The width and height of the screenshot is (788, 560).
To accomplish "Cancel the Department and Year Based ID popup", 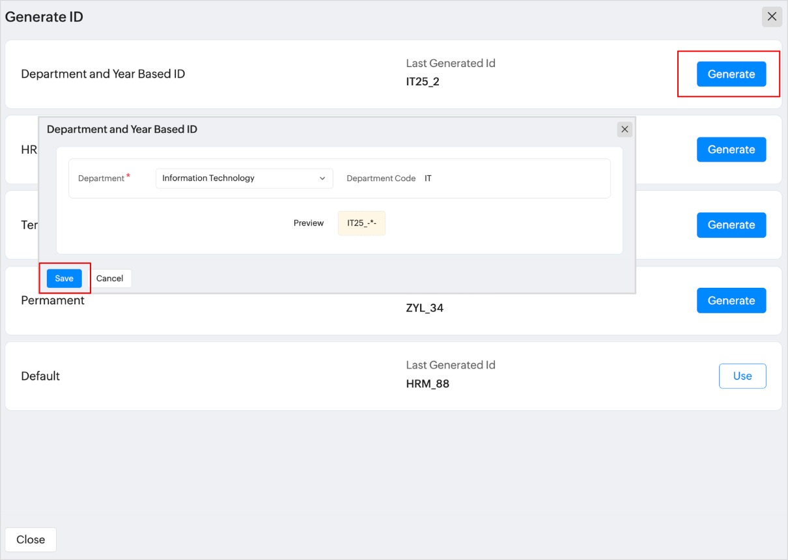I will [x=109, y=279].
